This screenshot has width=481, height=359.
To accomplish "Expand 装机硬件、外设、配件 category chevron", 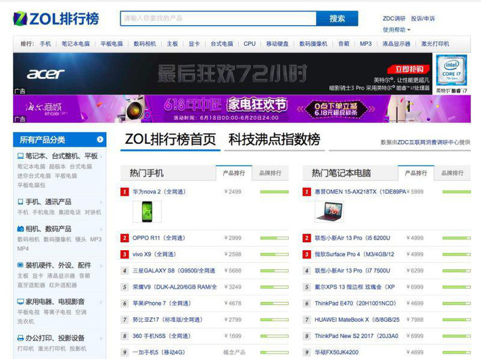I will pos(101,265).
